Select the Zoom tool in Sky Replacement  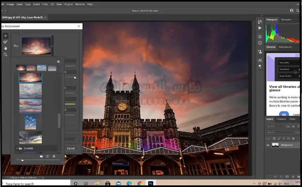[6, 54]
